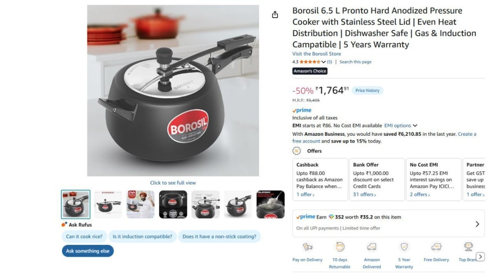Select the chef thumbnail image

pos(141,204)
